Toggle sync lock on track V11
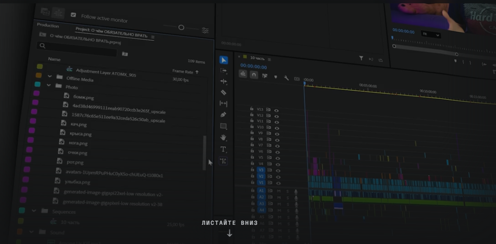The height and width of the screenshot is (244, 496). 268,121
